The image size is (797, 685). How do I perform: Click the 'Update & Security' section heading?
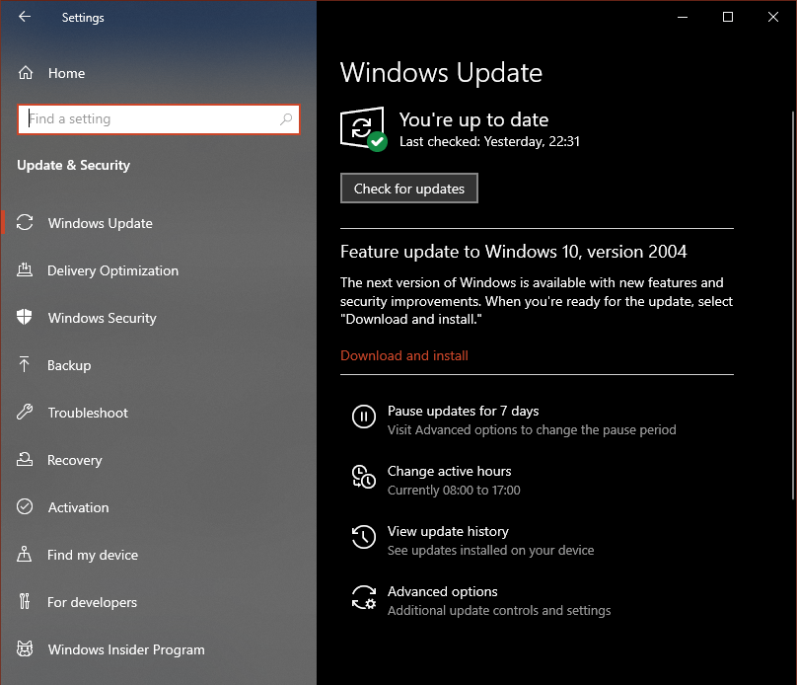pyautogui.click(x=74, y=165)
